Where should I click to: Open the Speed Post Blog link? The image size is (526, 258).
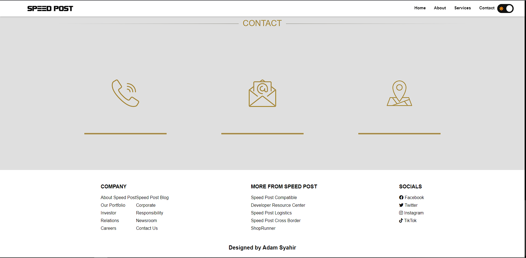(152, 197)
